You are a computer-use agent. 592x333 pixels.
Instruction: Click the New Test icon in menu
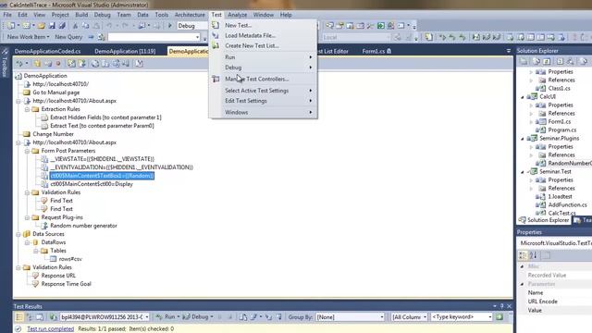click(216, 25)
